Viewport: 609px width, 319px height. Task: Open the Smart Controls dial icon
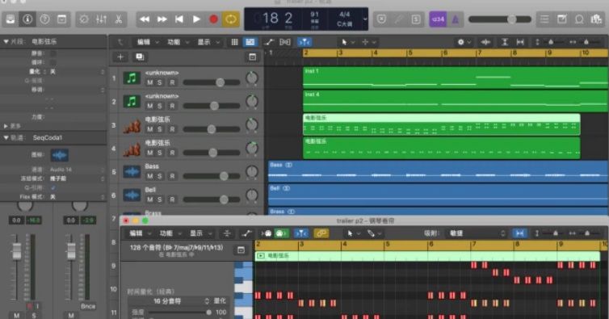pos(84,19)
